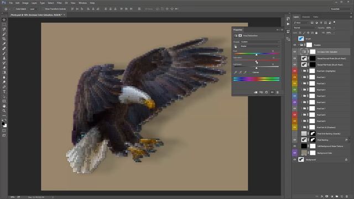Viewport: 354px width, 199px height.
Task: Create a new group folder icon
Action: pyautogui.click(x=337, y=197)
